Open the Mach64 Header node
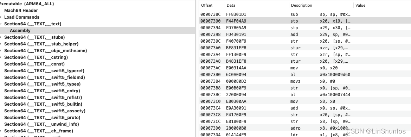Image resolution: width=411 pixels, height=137 pixels. click(21, 11)
